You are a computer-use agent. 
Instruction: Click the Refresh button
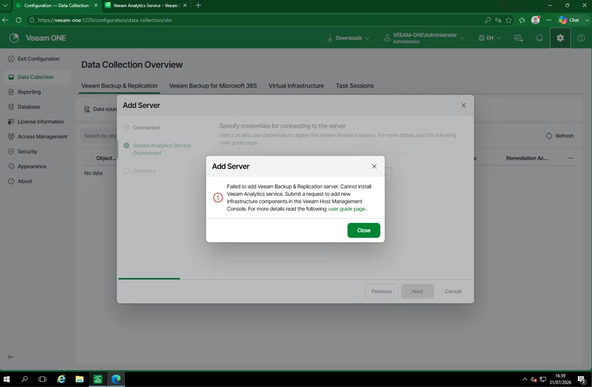tap(560, 136)
